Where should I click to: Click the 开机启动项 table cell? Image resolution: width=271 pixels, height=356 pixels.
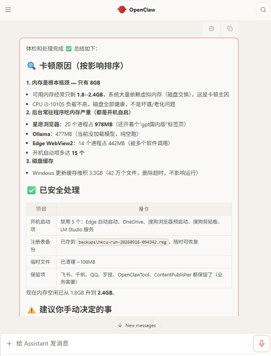(x=41, y=225)
